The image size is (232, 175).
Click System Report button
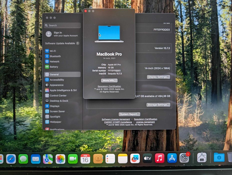pos(129,114)
